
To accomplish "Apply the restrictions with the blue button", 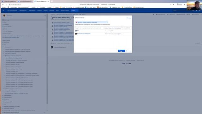I will pos(122,51).
